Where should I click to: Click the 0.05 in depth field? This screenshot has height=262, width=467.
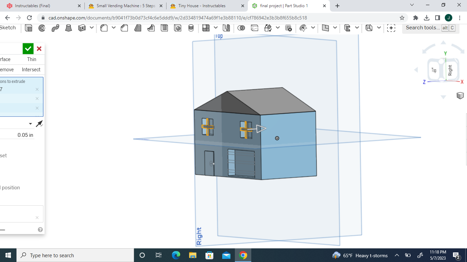(x=25, y=135)
